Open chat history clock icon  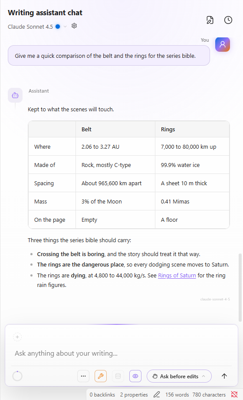click(228, 20)
